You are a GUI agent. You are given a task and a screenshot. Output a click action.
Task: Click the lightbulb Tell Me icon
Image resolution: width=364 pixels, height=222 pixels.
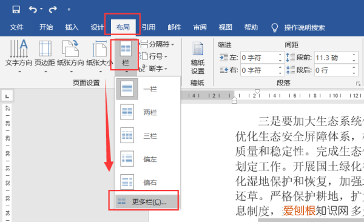[275, 28]
